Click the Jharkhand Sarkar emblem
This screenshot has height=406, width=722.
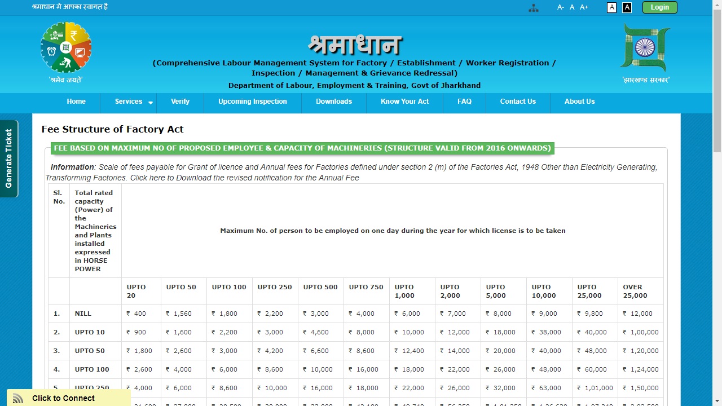click(644, 48)
